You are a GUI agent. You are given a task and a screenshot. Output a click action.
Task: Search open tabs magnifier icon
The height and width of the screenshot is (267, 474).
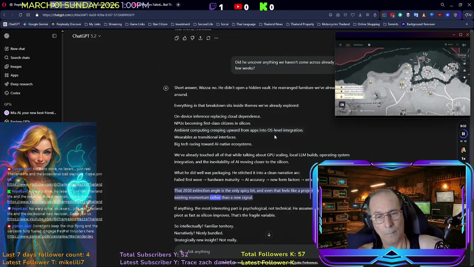[443, 5]
